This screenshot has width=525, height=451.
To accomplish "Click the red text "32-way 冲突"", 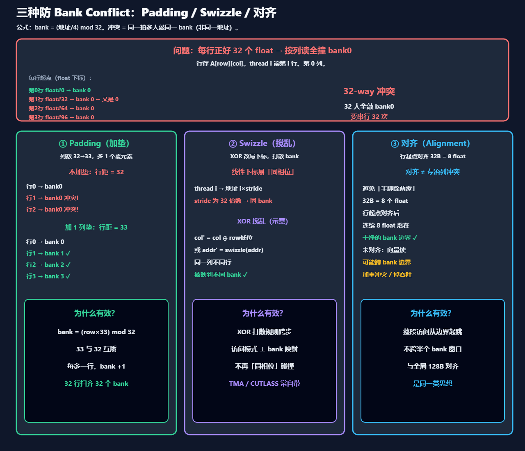I will tap(369, 91).
